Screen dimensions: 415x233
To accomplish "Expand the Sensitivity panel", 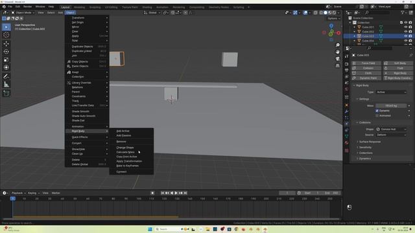I will (x=365, y=148).
